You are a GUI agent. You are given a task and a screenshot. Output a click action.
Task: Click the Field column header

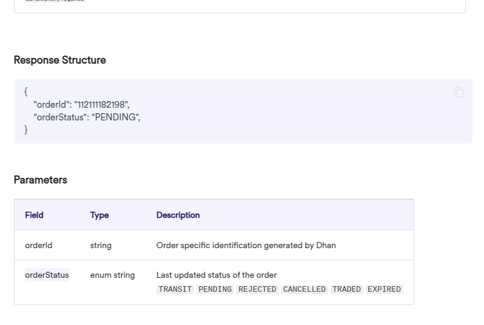(x=34, y=215)
